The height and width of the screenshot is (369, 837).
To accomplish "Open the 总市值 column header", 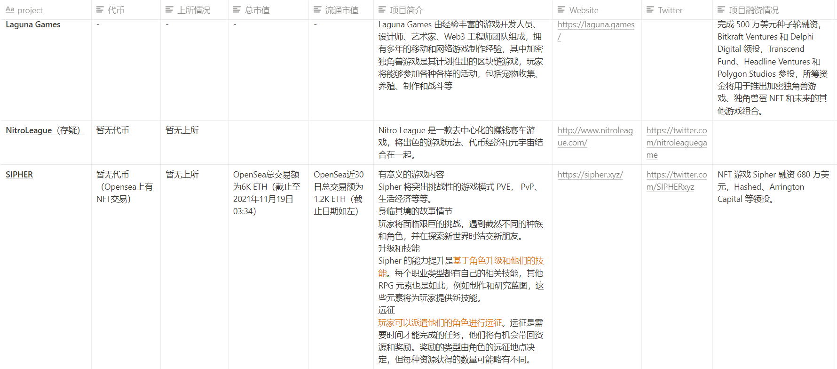I will click(x=268, y=10).
